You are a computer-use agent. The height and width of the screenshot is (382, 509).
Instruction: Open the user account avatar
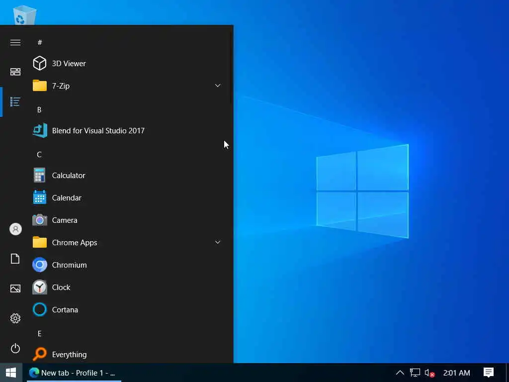15,229
